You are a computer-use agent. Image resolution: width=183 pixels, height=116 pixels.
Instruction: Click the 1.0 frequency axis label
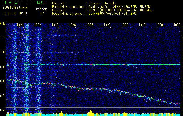pyautogui.click(x=2, y=52)
